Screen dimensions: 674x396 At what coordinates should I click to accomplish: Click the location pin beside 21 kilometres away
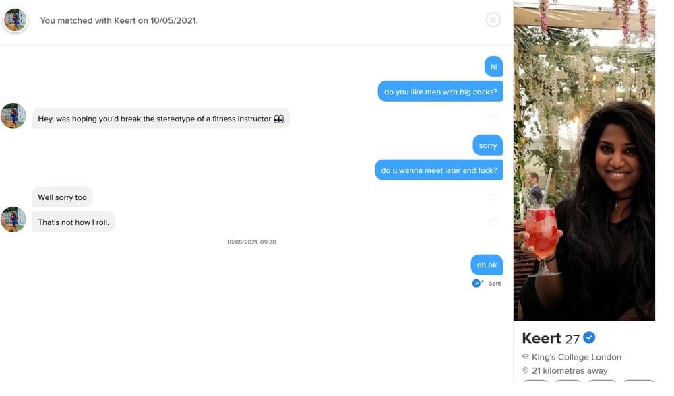tap(525, 370)
